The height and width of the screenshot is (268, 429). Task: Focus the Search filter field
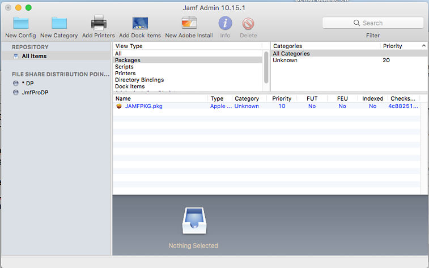pos(373,23)
